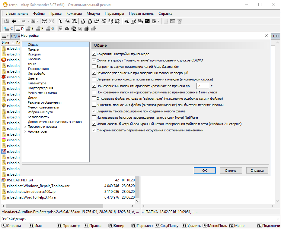Select file 'RSLOAD.NET.url'
The width and height of the screenshot is (281, 229).
[20, 180]
